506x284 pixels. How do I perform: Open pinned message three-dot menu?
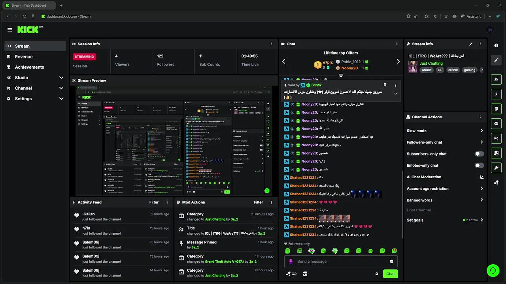point(395,85)
